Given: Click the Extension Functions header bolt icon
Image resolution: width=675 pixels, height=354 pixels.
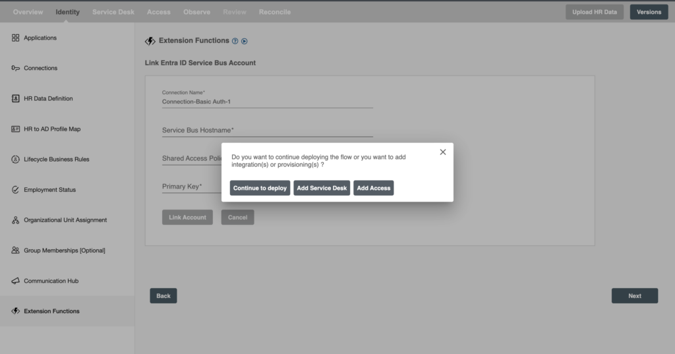Looking at the screenshot, I should 150,41.
